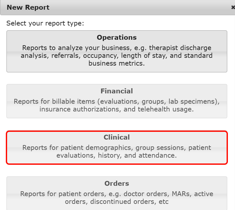The width and height of the screenshot is (235, 210).
Task: Pick the Orders report type
Action: pos(117,193)
